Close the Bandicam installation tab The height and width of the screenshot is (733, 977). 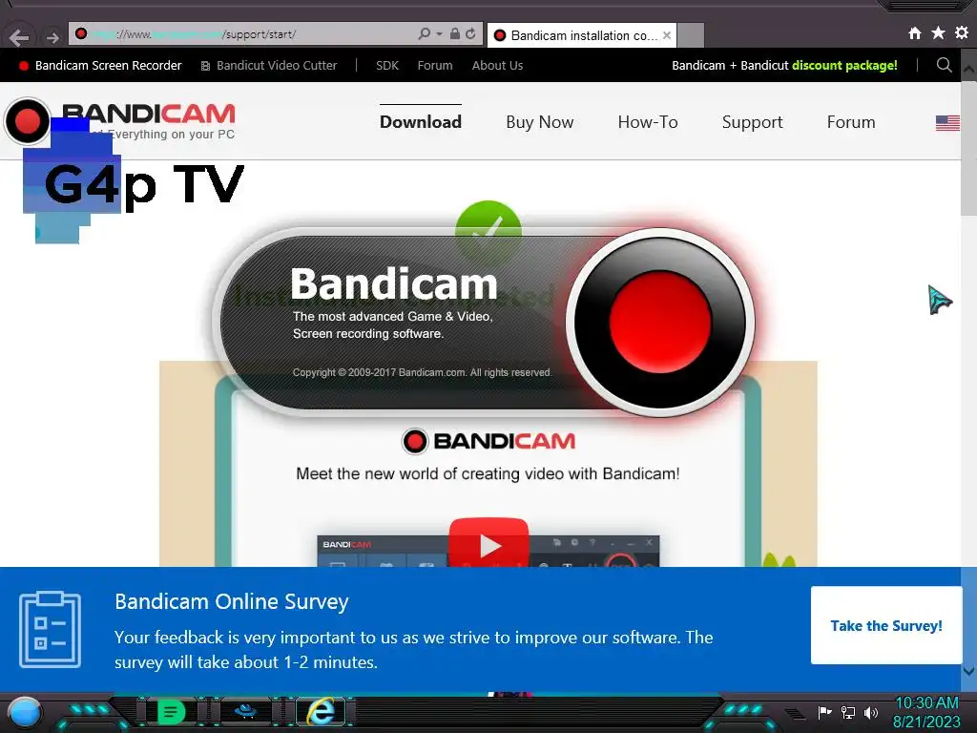667,35
